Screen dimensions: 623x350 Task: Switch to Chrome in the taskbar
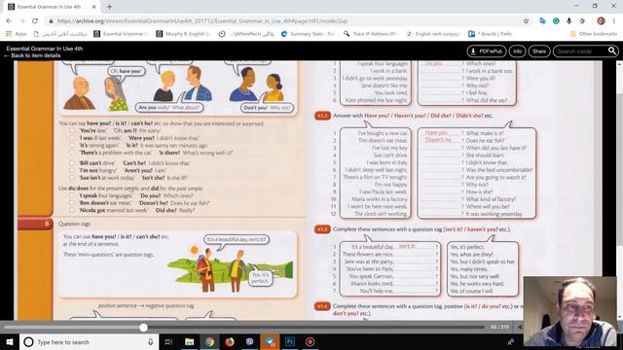(x=210, y=341)
